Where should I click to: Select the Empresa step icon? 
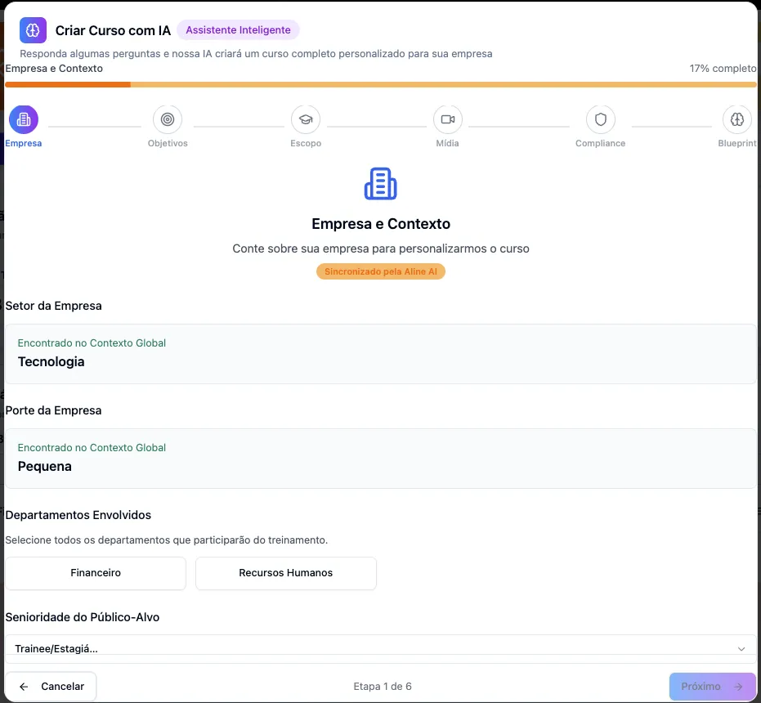pyautogui.click(x=24, y=119)
